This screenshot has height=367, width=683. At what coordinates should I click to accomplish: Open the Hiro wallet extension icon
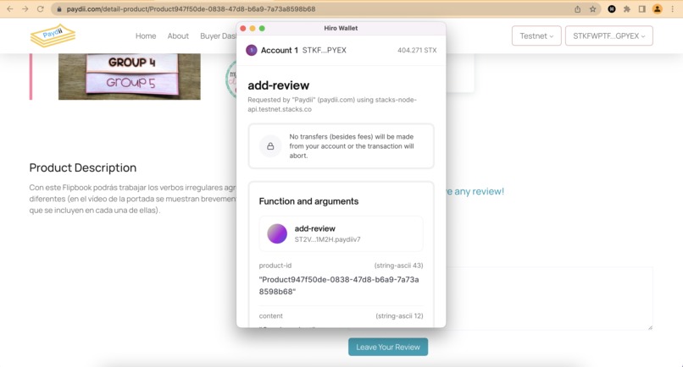click(612, 9)
